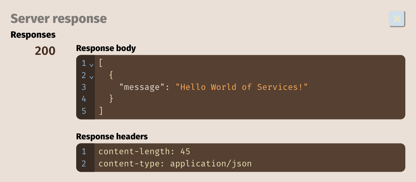Click the Response body label
The image size is (416, 182).
[106, 48]
